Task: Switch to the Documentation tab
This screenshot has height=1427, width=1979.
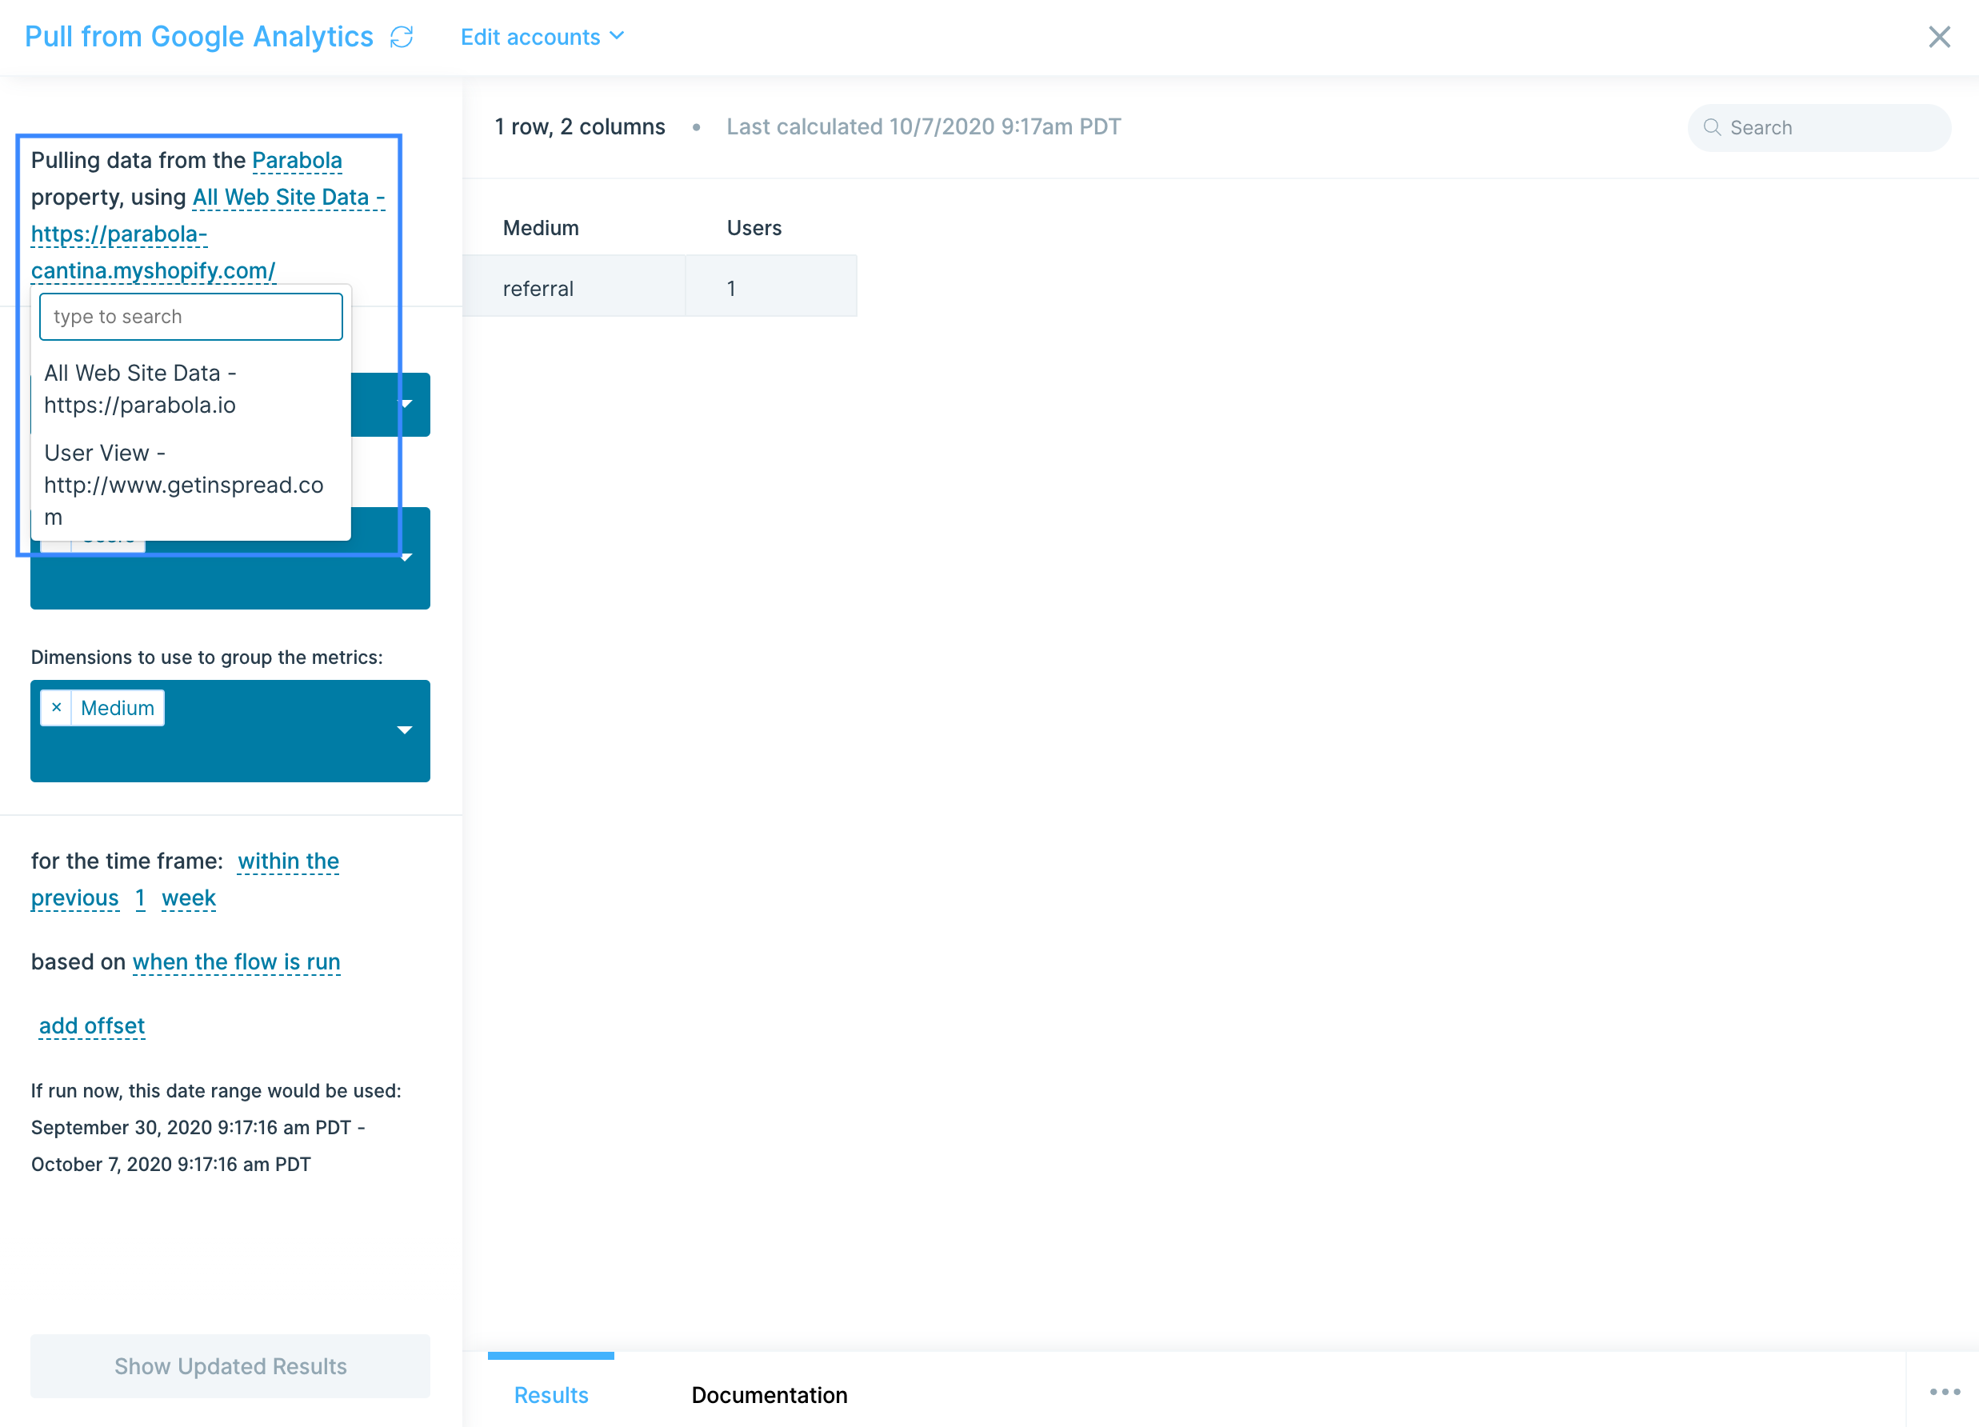Action: tap(769, 1394)
